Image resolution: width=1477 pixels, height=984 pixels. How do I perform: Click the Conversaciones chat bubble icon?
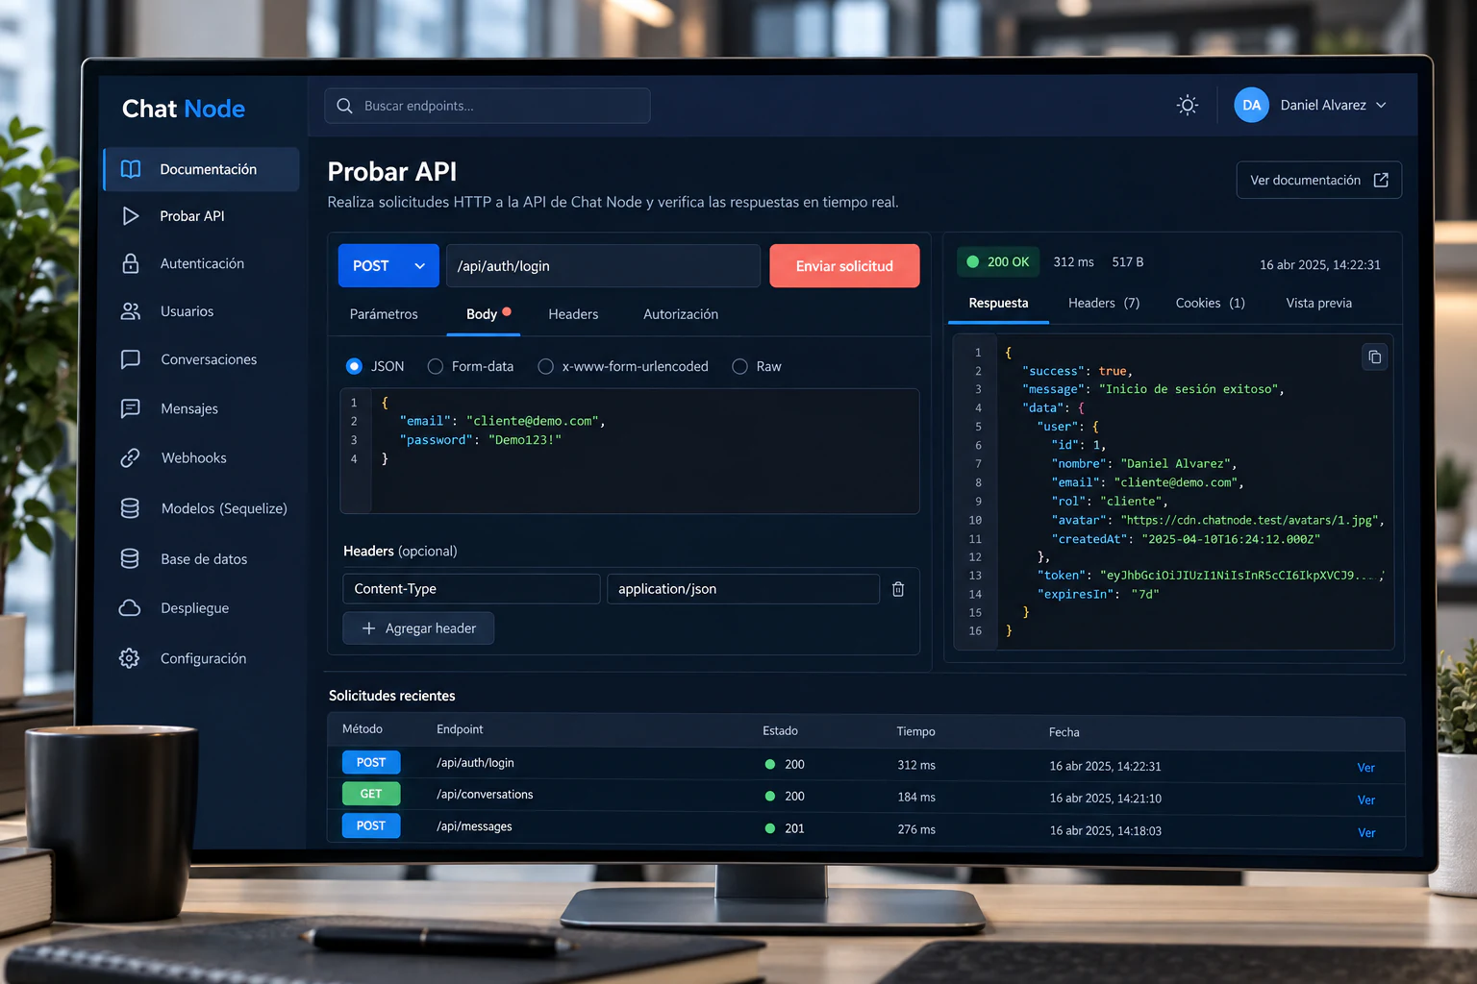(131, 359)
